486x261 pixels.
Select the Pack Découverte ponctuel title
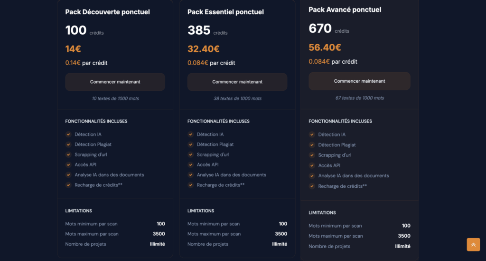(x=107, y=12)
